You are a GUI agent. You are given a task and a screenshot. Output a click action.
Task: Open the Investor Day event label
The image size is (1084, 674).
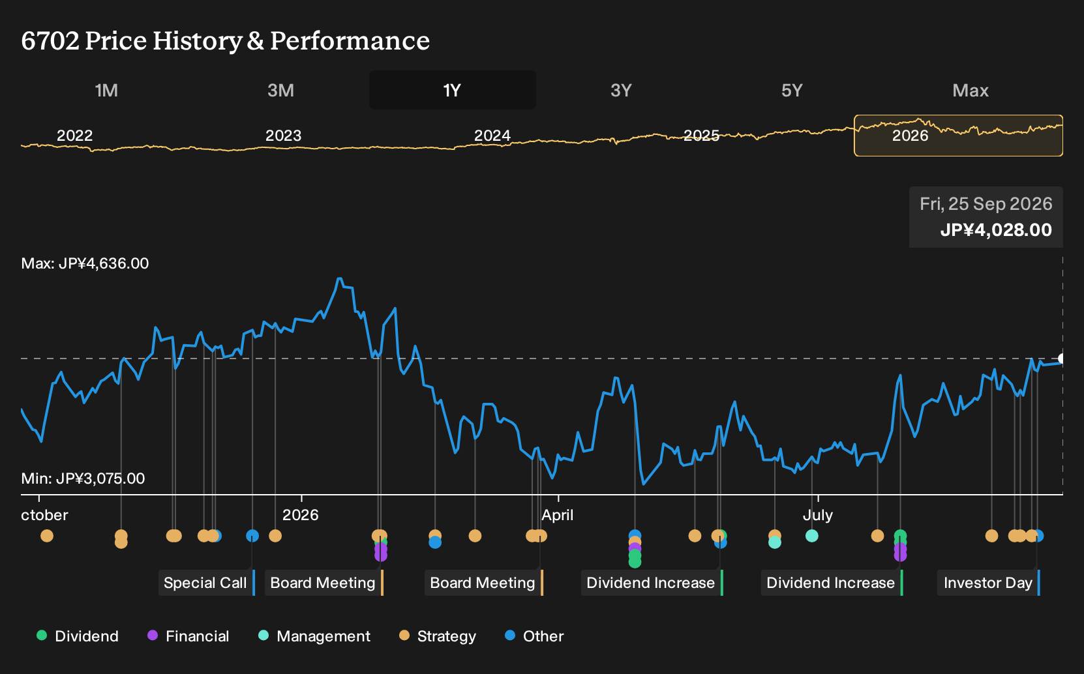989,583
